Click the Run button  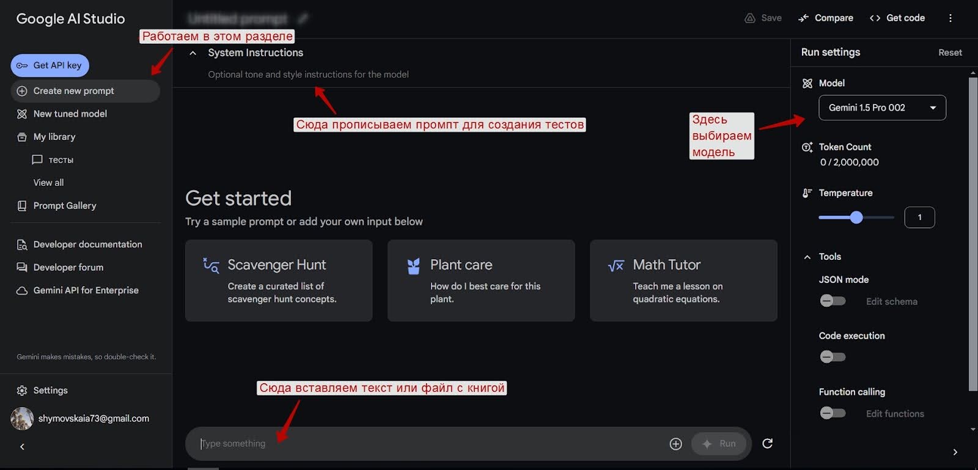[719, 444]
